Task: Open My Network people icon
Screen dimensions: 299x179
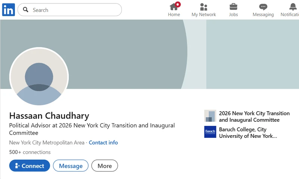Action: (x=204, y=7)
